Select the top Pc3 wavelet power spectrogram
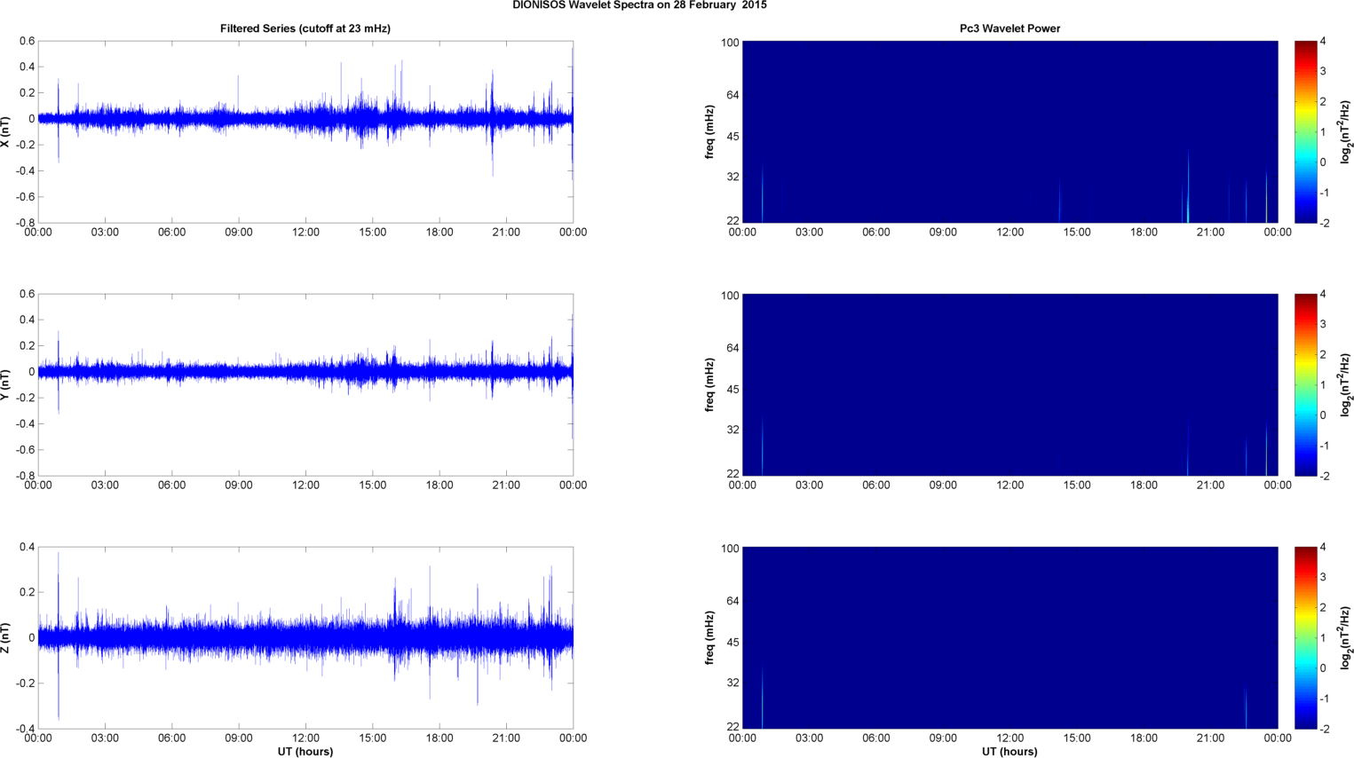Image resolution: width=1354 pixels, height=758 pixels. tap(1010, 132)
